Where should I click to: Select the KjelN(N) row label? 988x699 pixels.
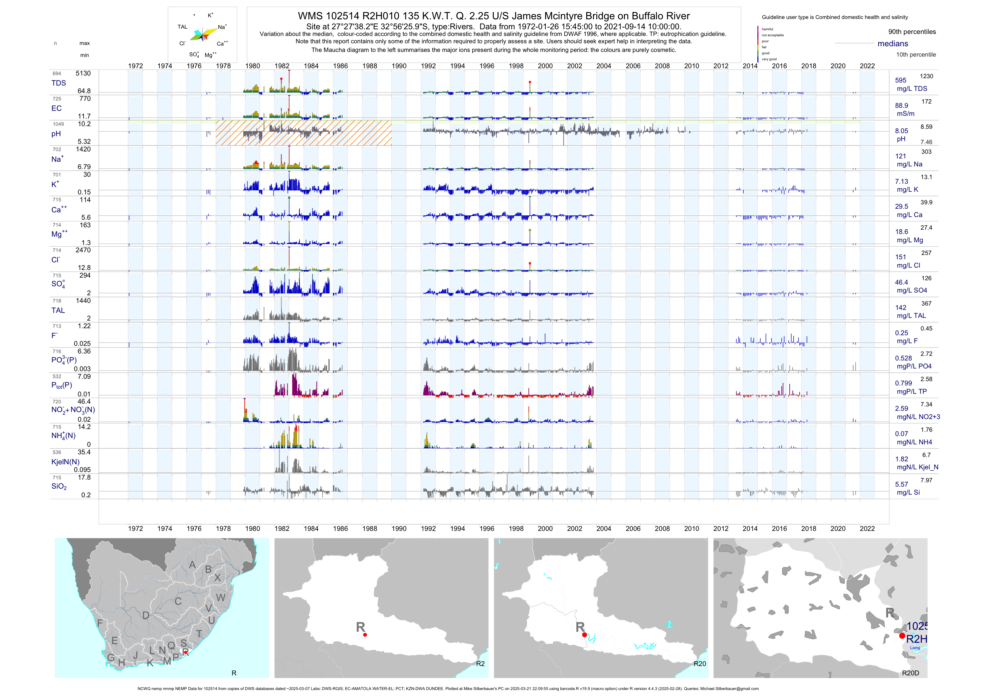click(66, 462)
